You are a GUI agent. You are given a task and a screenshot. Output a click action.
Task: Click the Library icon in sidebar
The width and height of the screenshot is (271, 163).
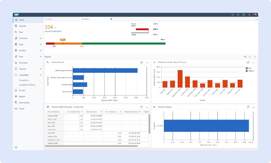16,102
